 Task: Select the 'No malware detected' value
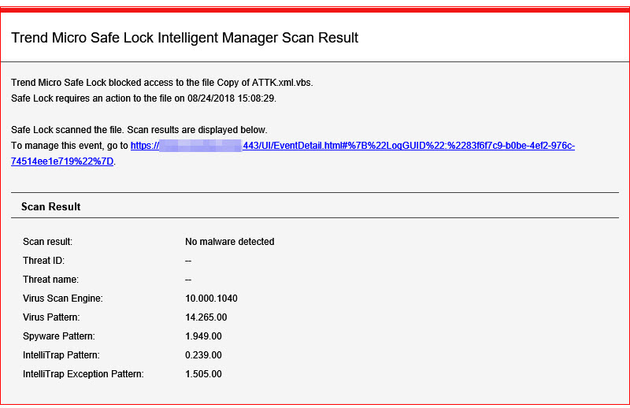tap(229, 242)
